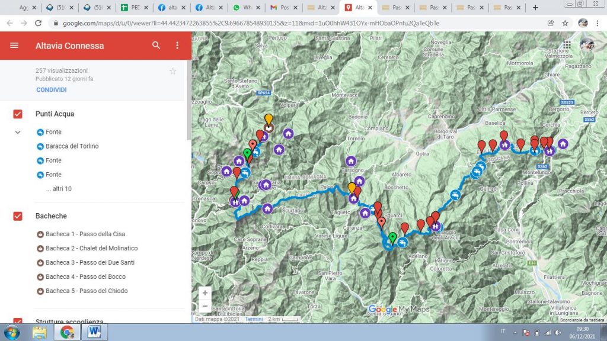The width and height of the screenshot is (607, 341).
Task: Click the search magnifier icon in map header
Action: (x=156, y=46)
